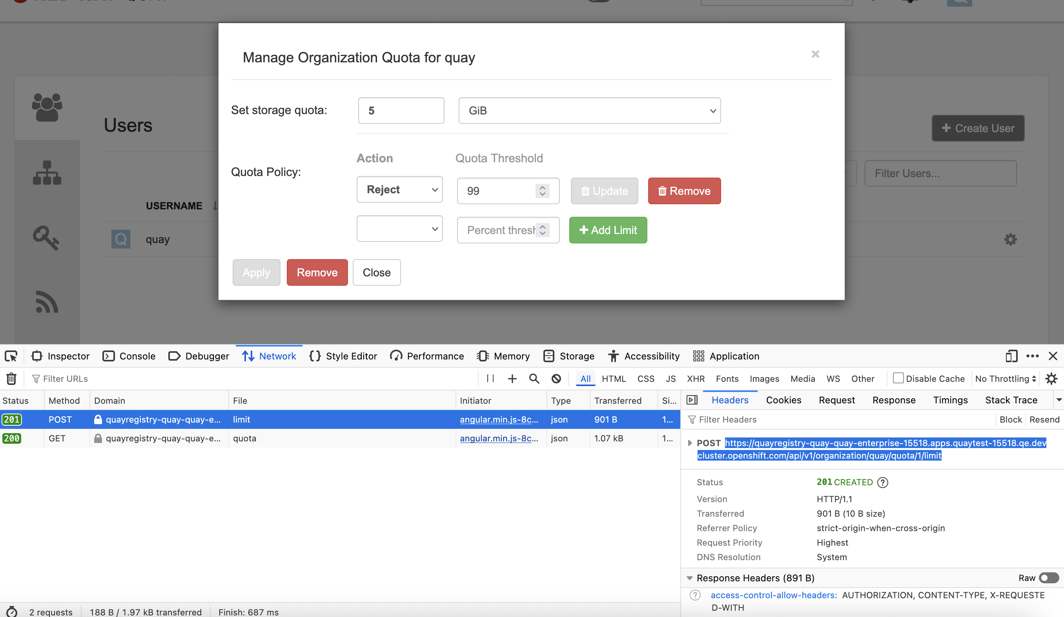Hide the request details pane icon
Screen dimensions: 1064x617
point(692,400)
